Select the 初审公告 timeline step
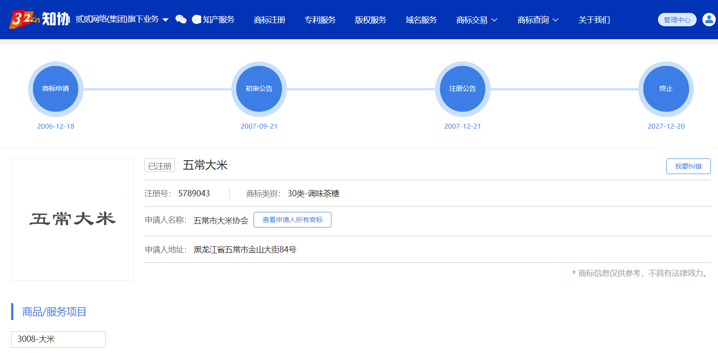This screenshot has width=718, height=353. (x=259, y=89)
